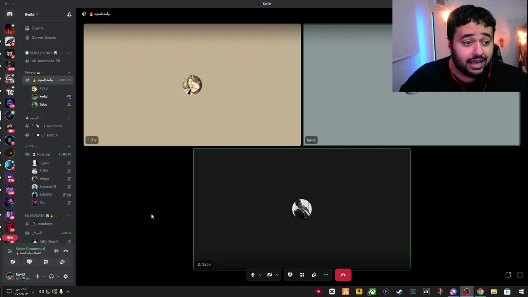Open user settings gear
Screen dimensions: 528x297
coord(66,276)
